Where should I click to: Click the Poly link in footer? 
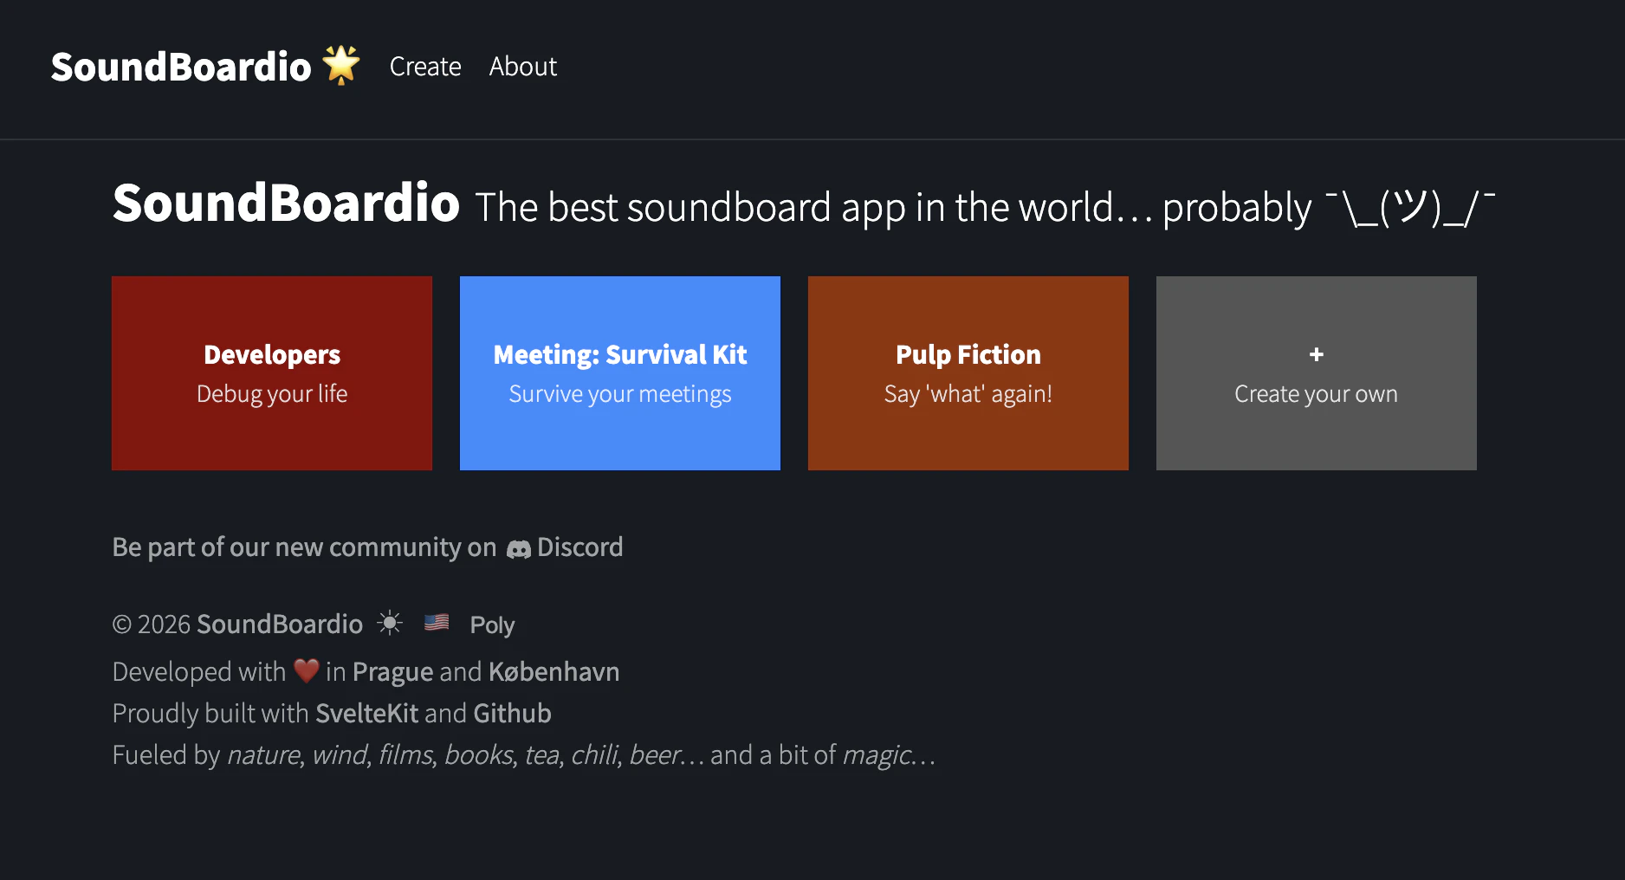click(492, 624)
